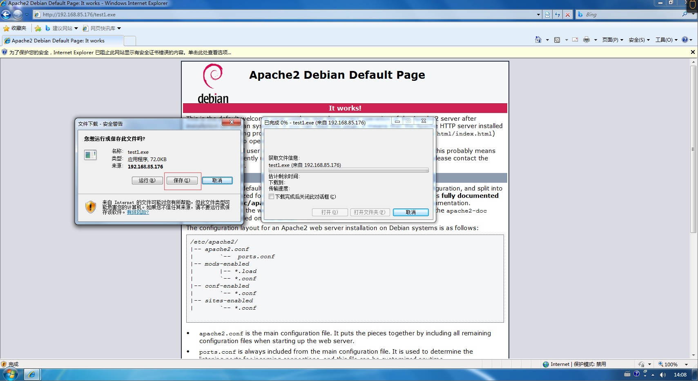Click the 100% zoom level button
Screen dimensions: 698x381
coord(668,364)
